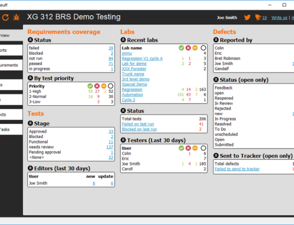Select the Tasks sidebar tab
This screenshot has width=294, height=225.
(x=11, y=129)
